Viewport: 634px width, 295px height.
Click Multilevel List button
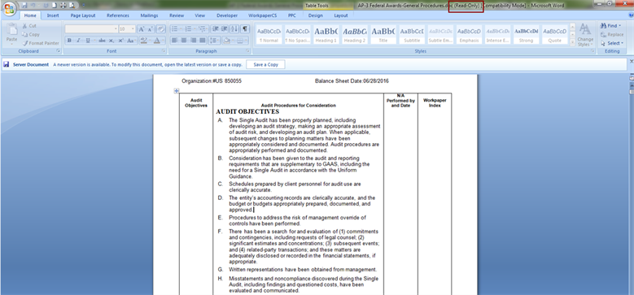coord(203,29)
